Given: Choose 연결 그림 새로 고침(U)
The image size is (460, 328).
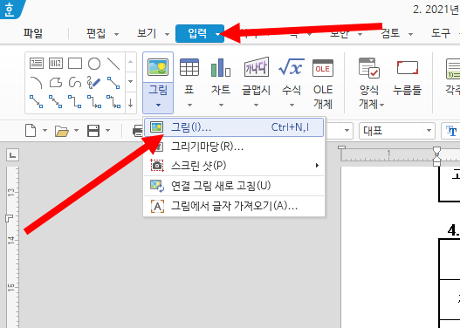Looking at the screenshot, I should click(234, 186).
